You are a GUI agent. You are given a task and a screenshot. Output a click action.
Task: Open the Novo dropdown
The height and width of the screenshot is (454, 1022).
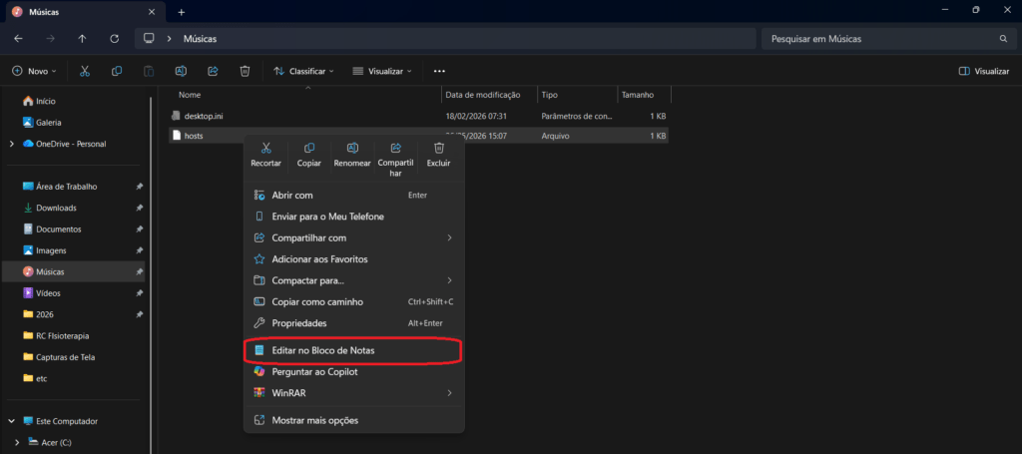[35, 71]
